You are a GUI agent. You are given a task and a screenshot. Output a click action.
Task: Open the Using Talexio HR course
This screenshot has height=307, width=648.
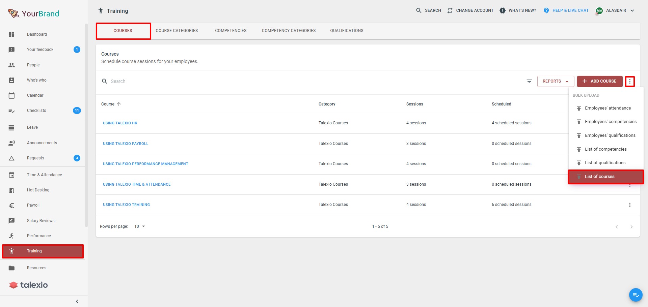point(120,123)
